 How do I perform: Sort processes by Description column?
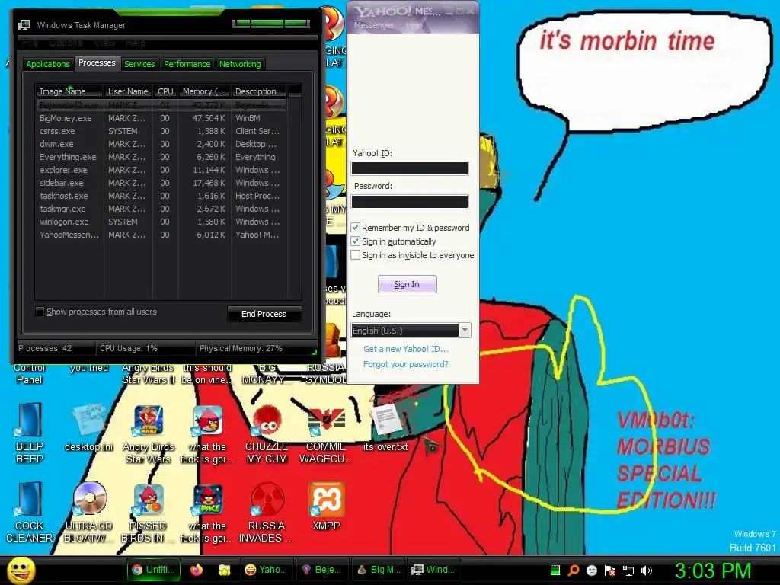259,91
